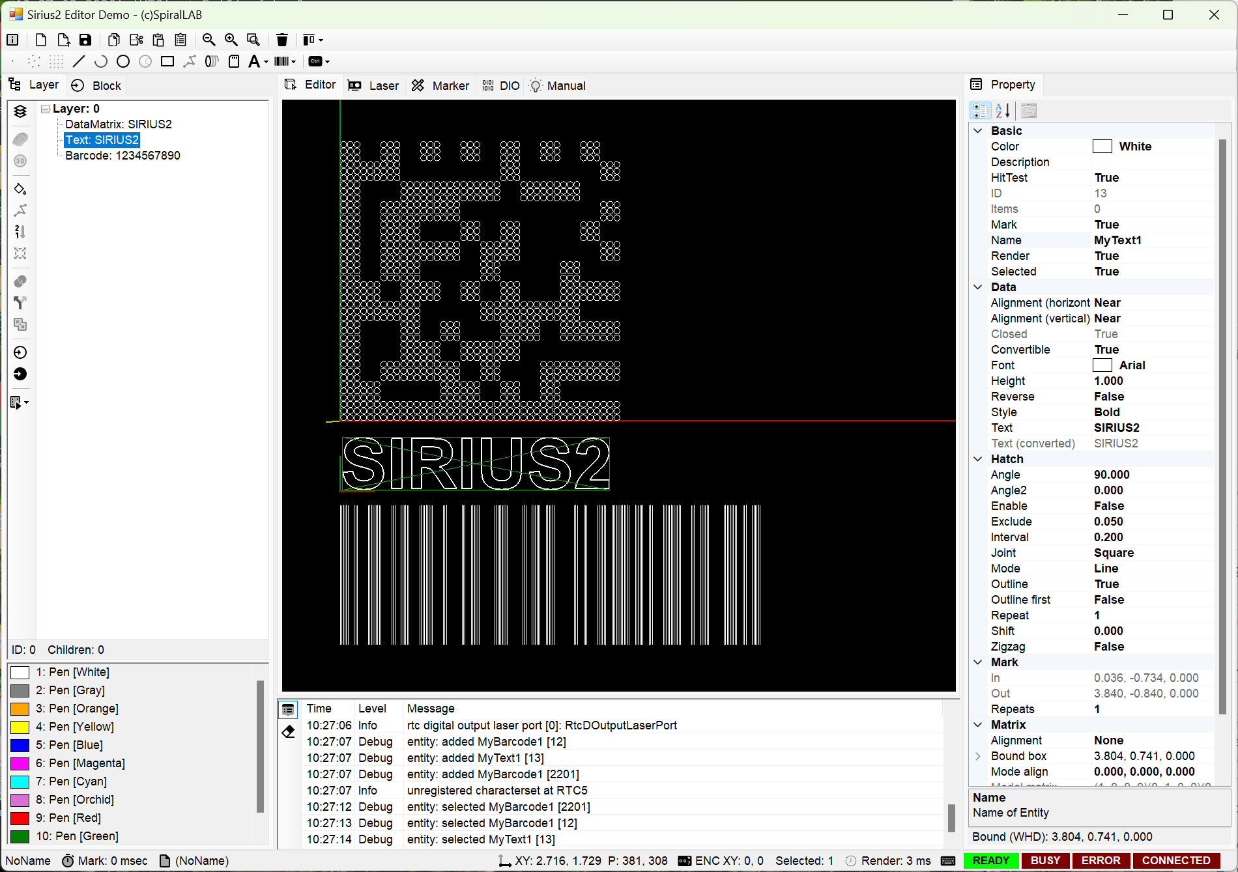Collapse the Layer: 0 tree node
This screenshot has height=872, width=1238.
pos(45,109)
